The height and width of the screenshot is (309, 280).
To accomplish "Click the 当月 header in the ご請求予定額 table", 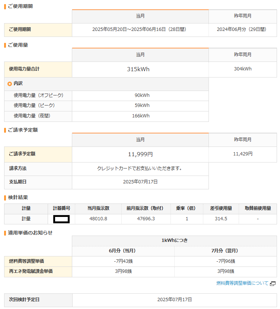I will tap(140, 140).
